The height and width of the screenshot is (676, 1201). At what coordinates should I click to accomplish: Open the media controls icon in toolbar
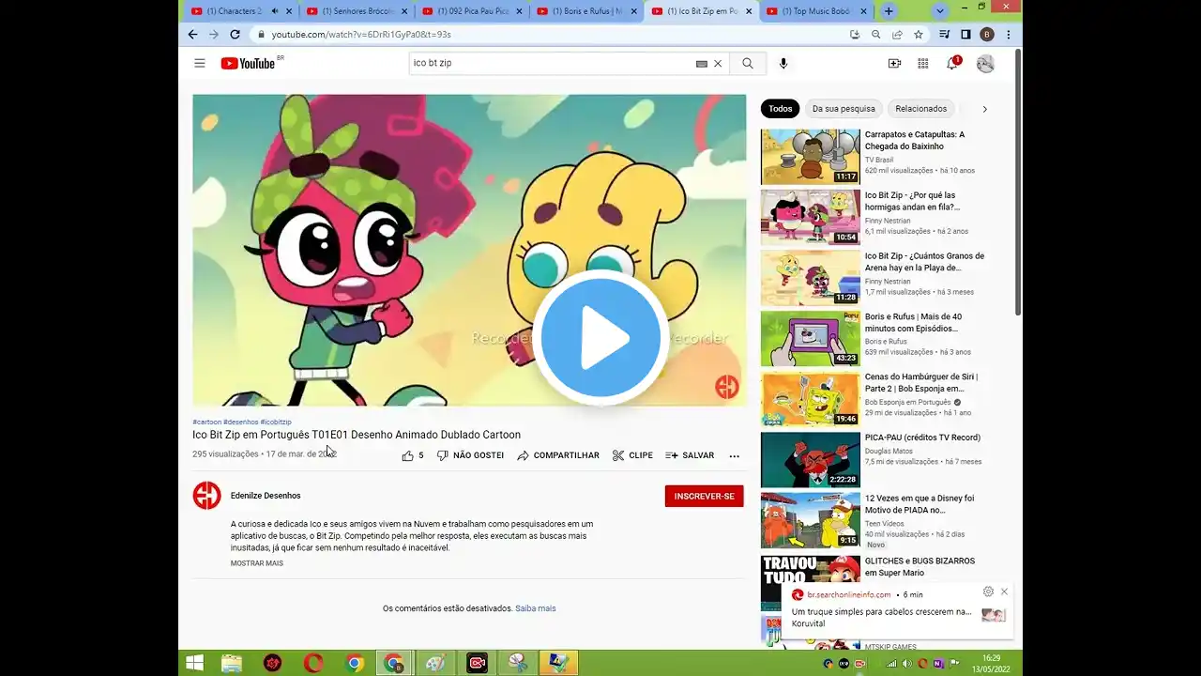[943, 34]
